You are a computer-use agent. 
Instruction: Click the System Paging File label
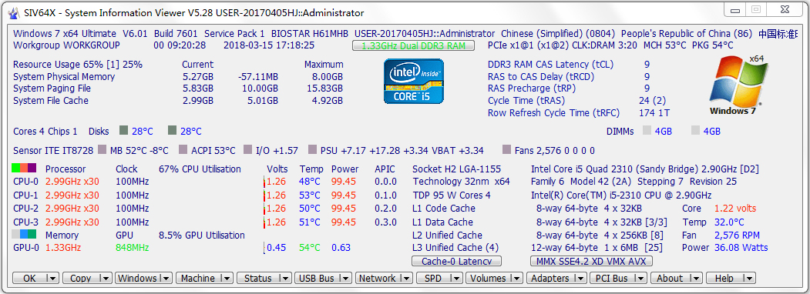[x=52, y=89]
